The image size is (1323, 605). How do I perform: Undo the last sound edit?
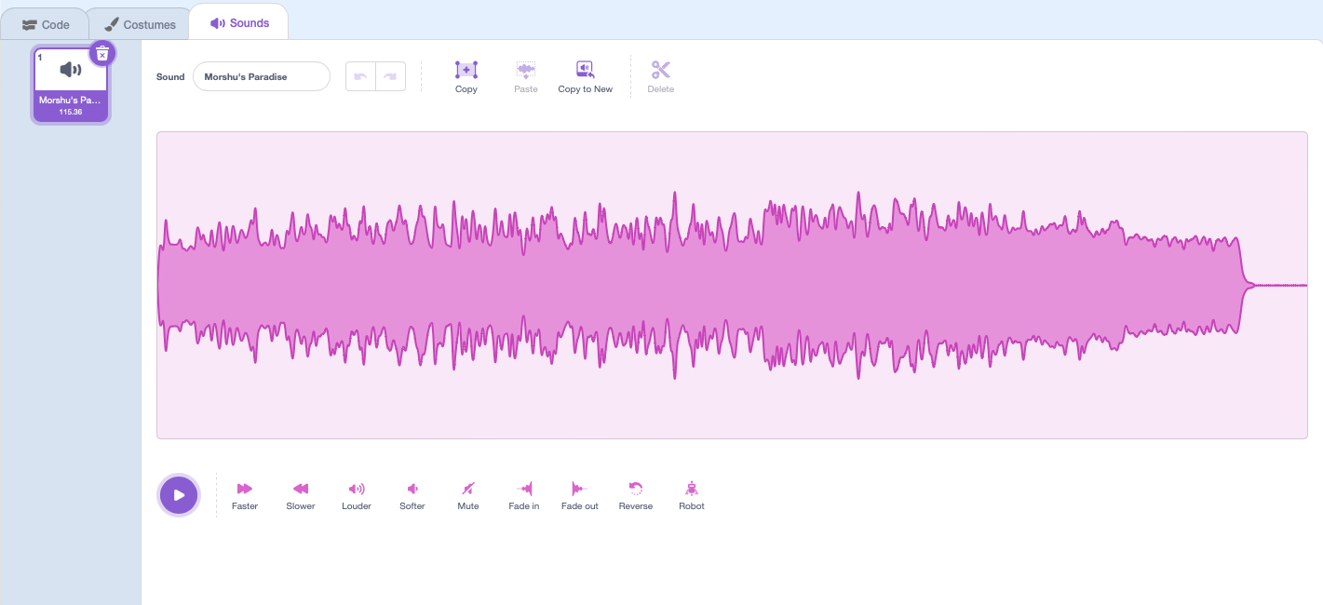point(361,76)
